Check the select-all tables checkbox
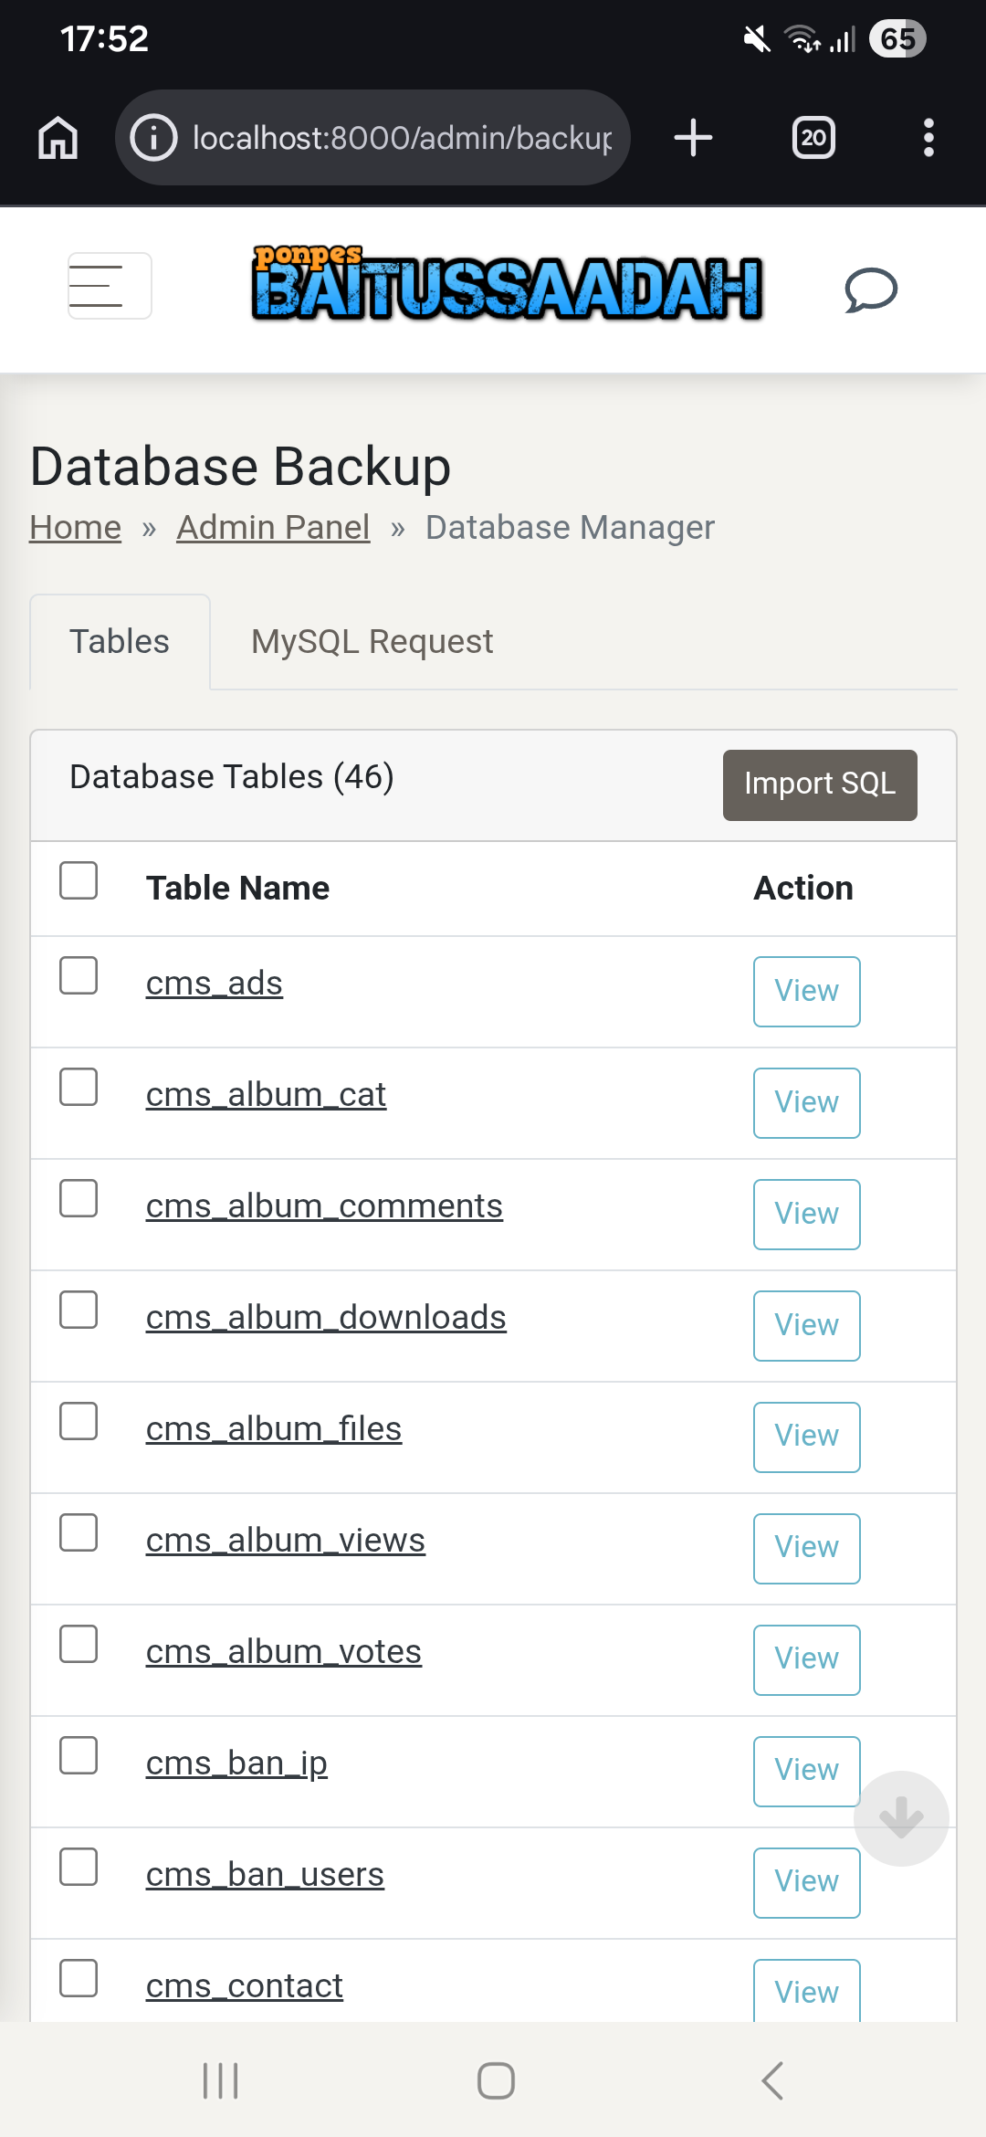Viewport: 986px width, 2137px height. pyautogui.click(x=79, y=880)
